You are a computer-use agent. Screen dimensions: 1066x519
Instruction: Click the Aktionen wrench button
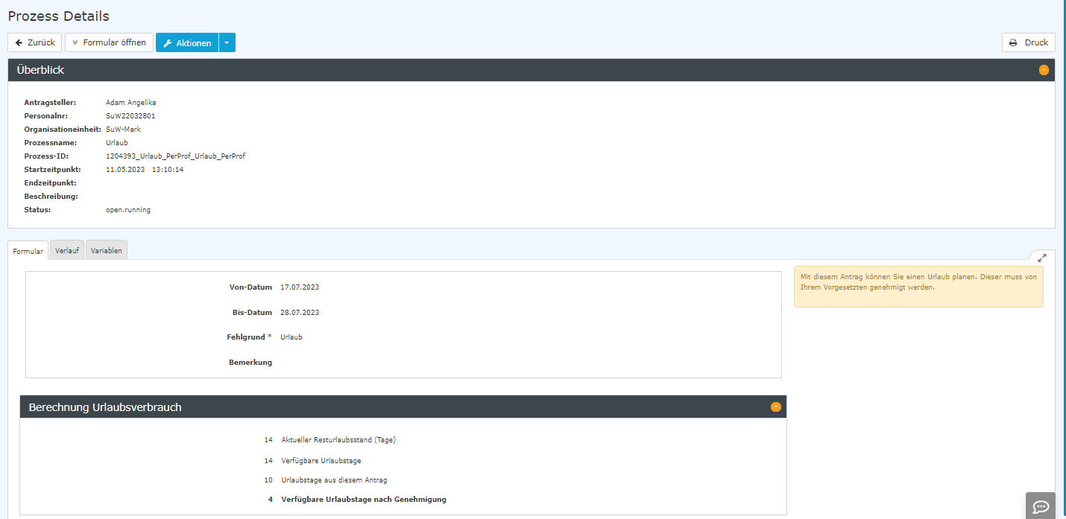pyautogui.click(x=187, y=43)
